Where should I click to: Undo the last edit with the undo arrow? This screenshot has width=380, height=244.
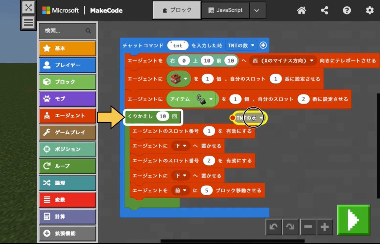click(x=273, y=227)
